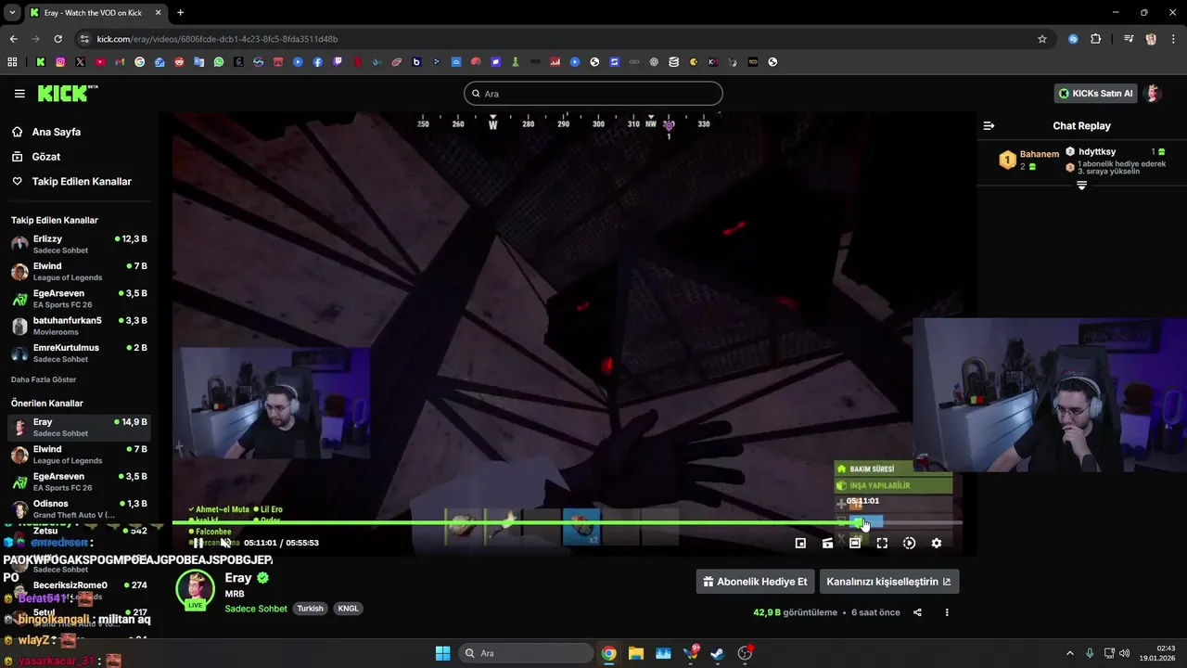The image size is (1187, 668).
Task: Click the Sadece Sohbet category link
Action: pos(256,609)
